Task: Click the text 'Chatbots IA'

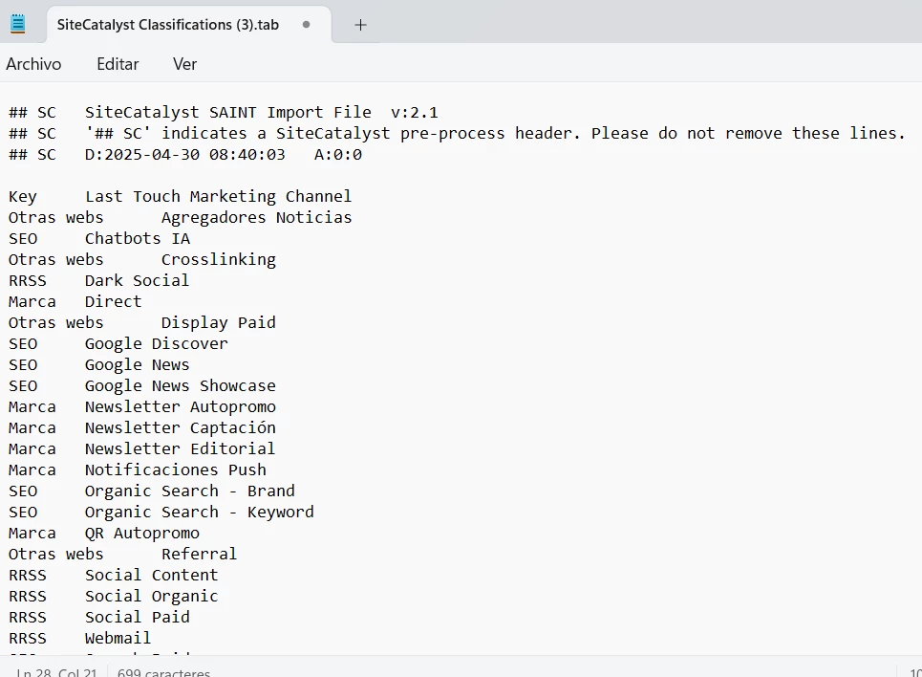Action: tap(138, 239)
